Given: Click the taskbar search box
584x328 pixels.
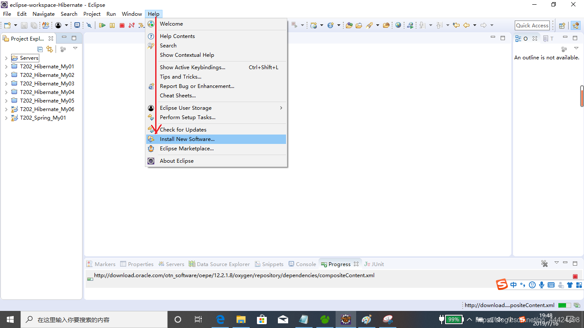Looking at the screenshot, I should [94, 319].
